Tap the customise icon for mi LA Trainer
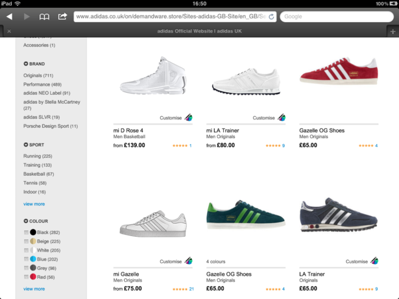The height and width of the screenshot is (299, 399). coord(282,117)
